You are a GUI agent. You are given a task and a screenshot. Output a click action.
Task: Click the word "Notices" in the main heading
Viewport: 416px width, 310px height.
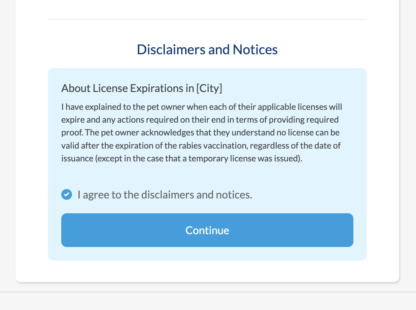(255, 50)
